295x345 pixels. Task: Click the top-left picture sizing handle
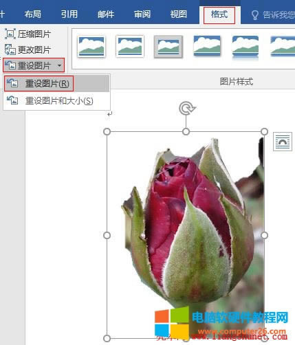coord(107,132)
